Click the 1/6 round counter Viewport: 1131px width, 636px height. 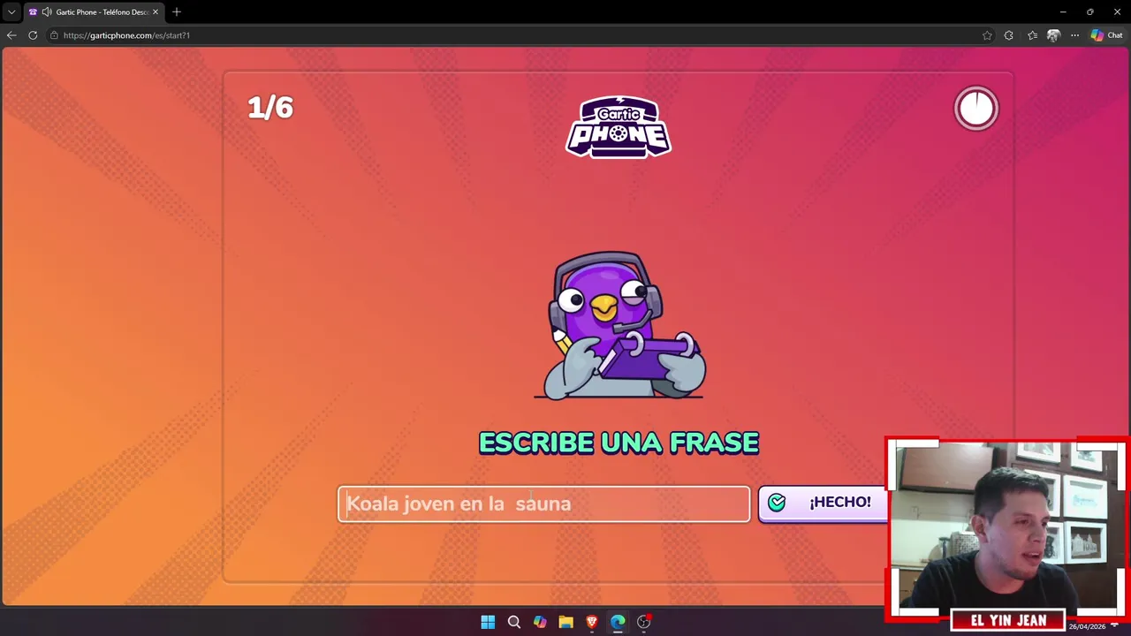pos(270,108)
